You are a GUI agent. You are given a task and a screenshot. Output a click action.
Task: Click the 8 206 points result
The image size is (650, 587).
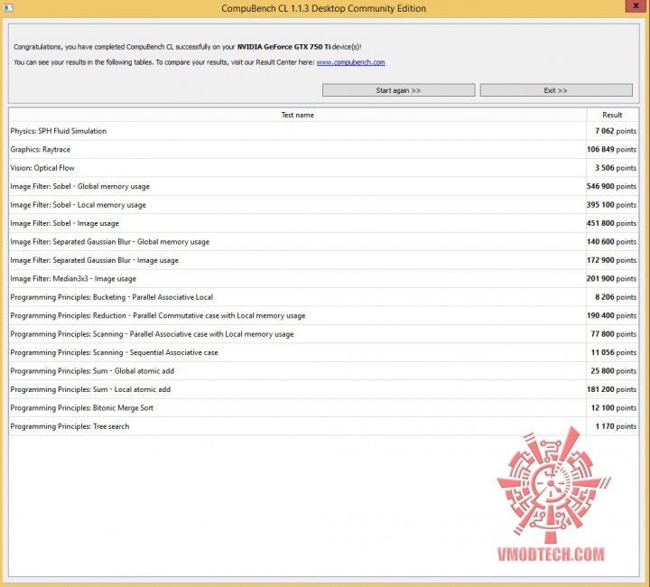click(x=616, y=297)
